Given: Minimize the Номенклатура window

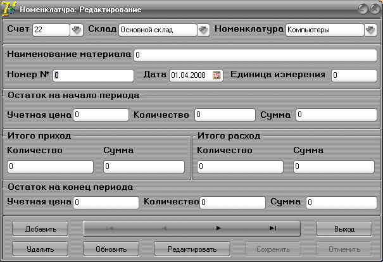Looking at the screenshot, I should (363, 9).
